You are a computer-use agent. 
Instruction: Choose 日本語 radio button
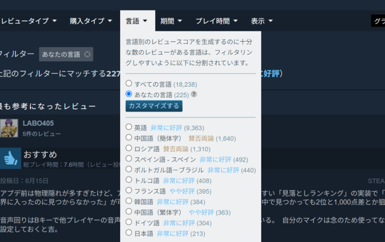coord(129,232)
